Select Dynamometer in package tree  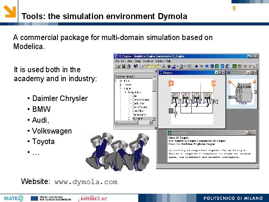tap(139, 114)
